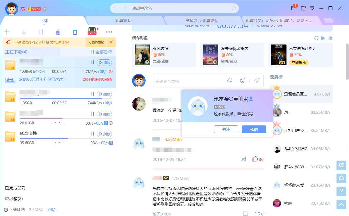This screenshot has height=216, width=349.
Task: Play 密室电梯 with the 播放 button
Action: [104, 134]
